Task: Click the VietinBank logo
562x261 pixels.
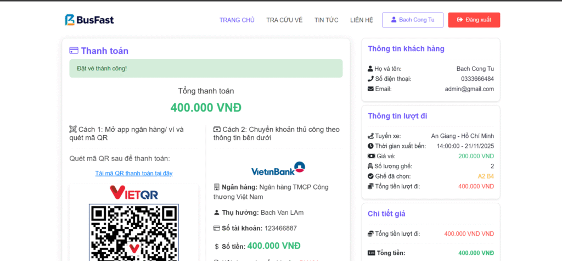Action: point(278,168)
